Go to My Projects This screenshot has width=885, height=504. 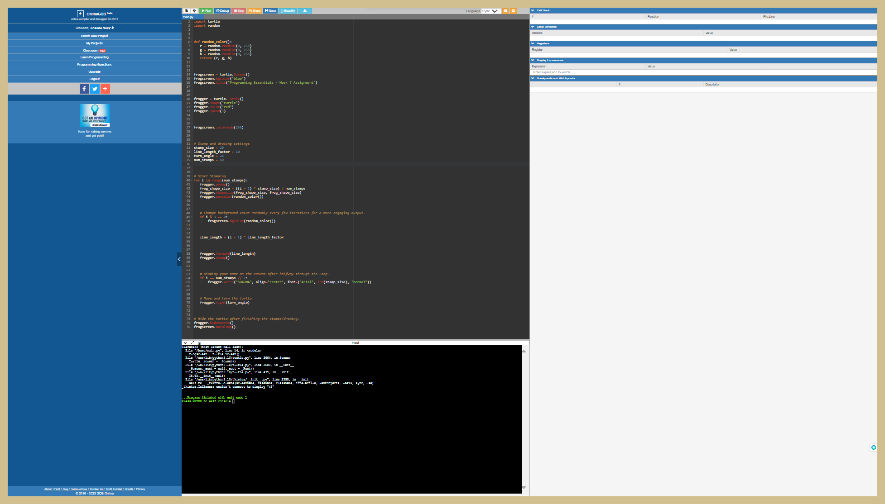click(x=95, y=43)
